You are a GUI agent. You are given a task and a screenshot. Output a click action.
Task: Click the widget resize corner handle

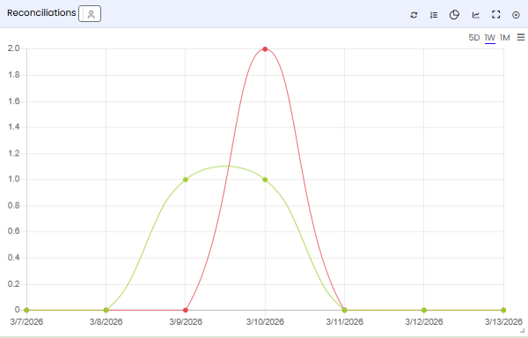pyautogui.click(x=522, y=330)
